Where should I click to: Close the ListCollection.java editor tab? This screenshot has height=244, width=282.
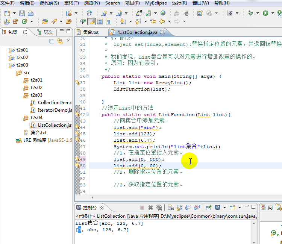pyautogui.click(x=162, y=32)
